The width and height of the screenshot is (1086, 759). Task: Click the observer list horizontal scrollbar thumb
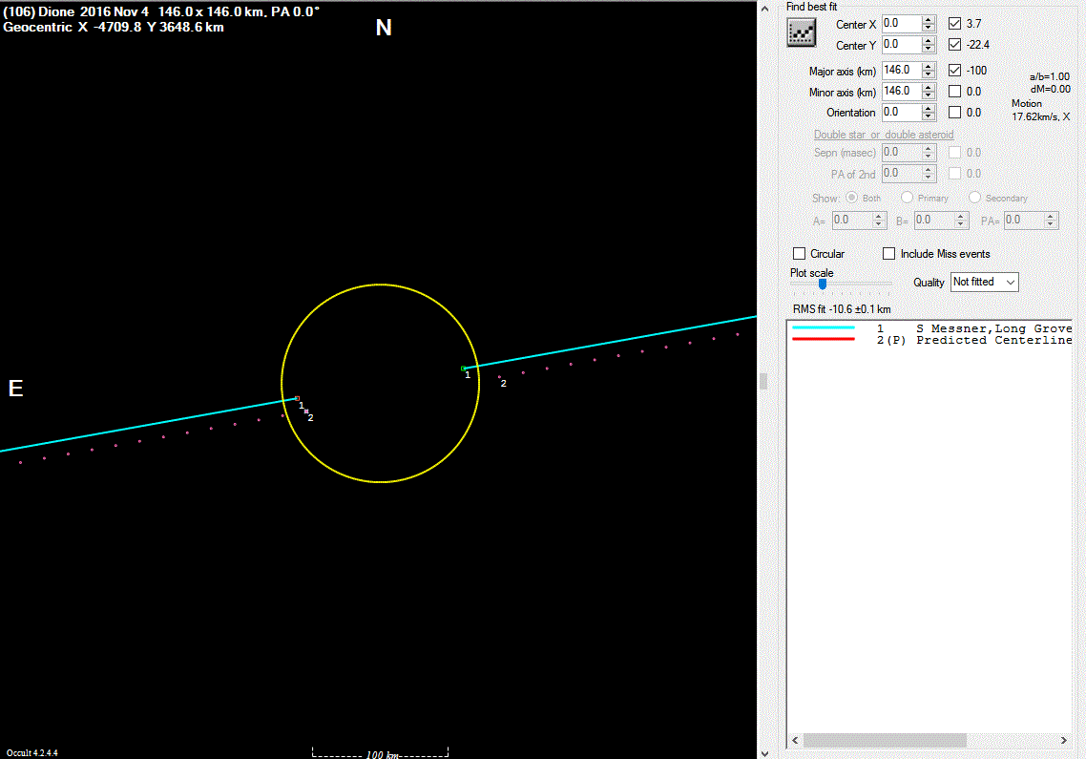click(885, 740)
